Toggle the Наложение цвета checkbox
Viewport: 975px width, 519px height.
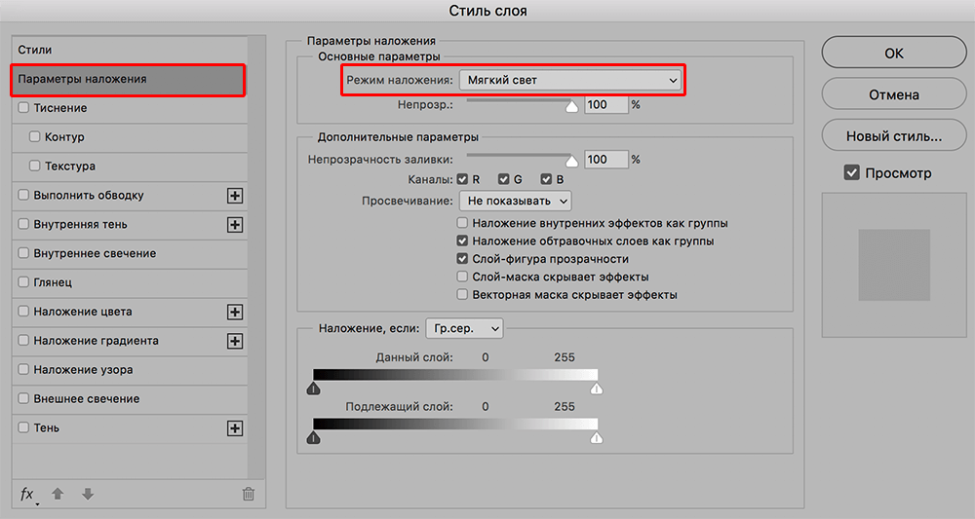click(23, 311)
